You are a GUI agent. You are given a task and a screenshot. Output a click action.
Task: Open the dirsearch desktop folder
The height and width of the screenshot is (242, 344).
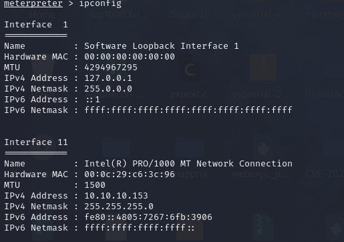click(190, 15)
